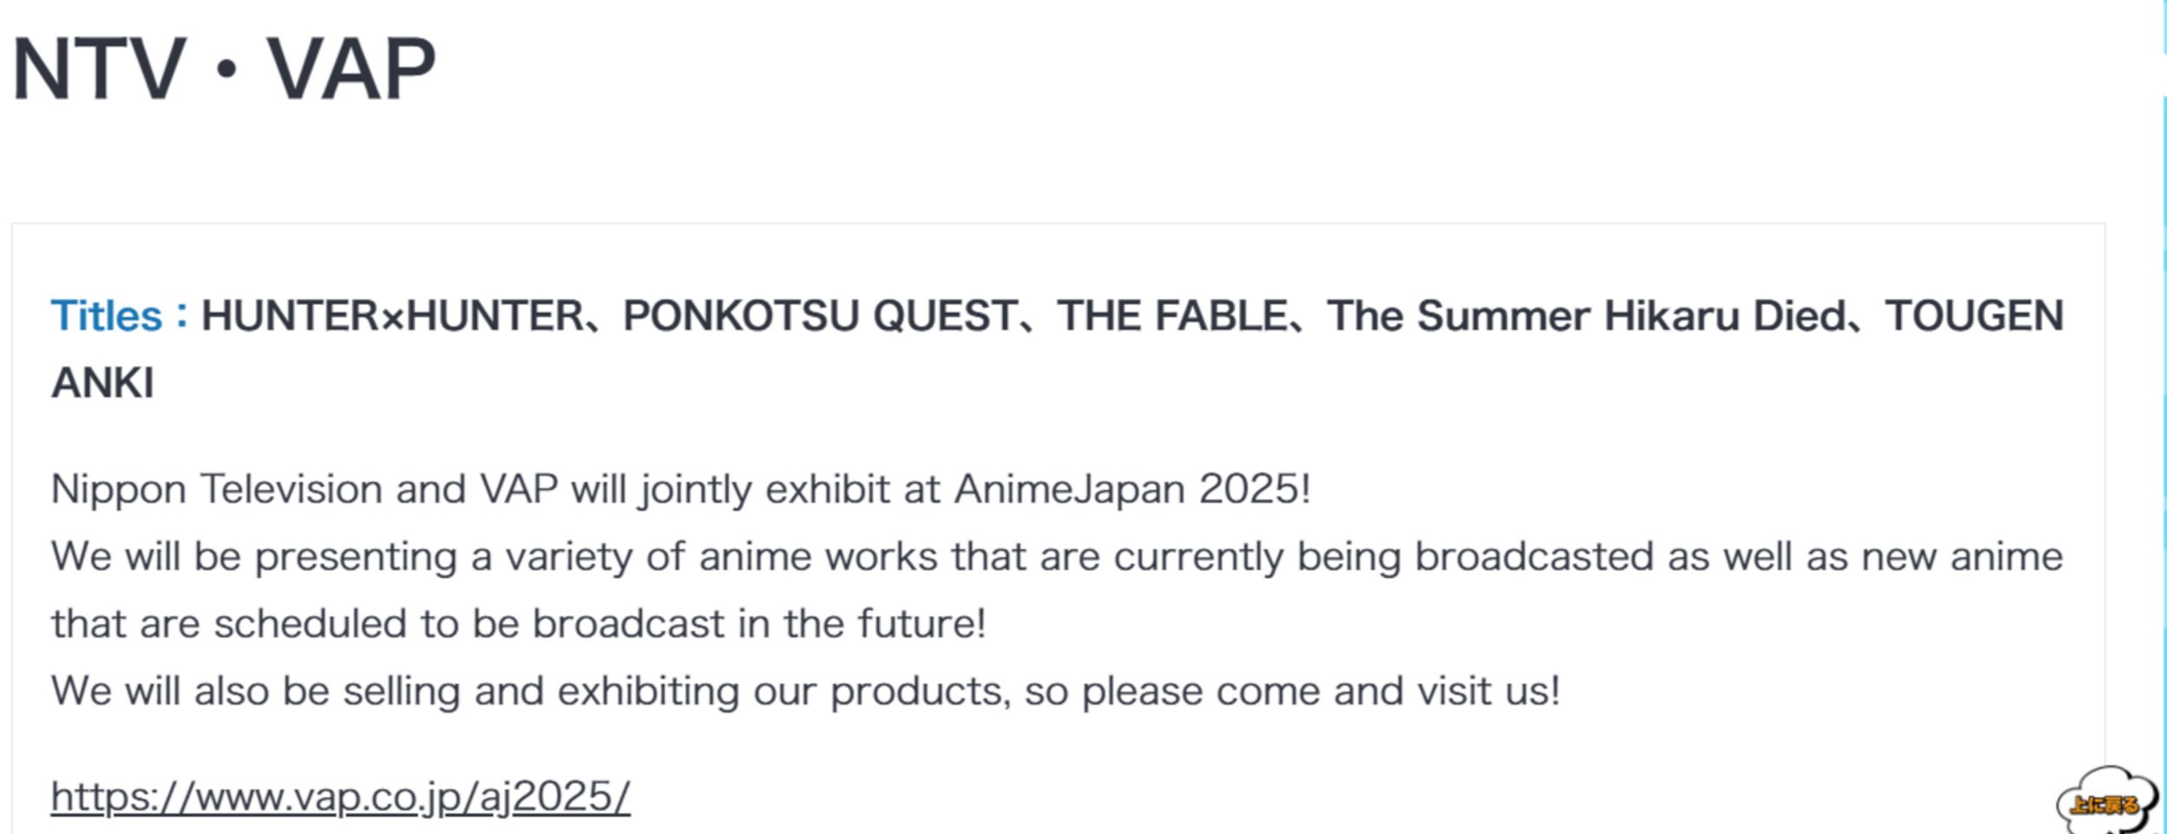The image size is (2167, 834).
Task: Click the cloud-shaped back-to-top icon
Action: (2105, 802)
